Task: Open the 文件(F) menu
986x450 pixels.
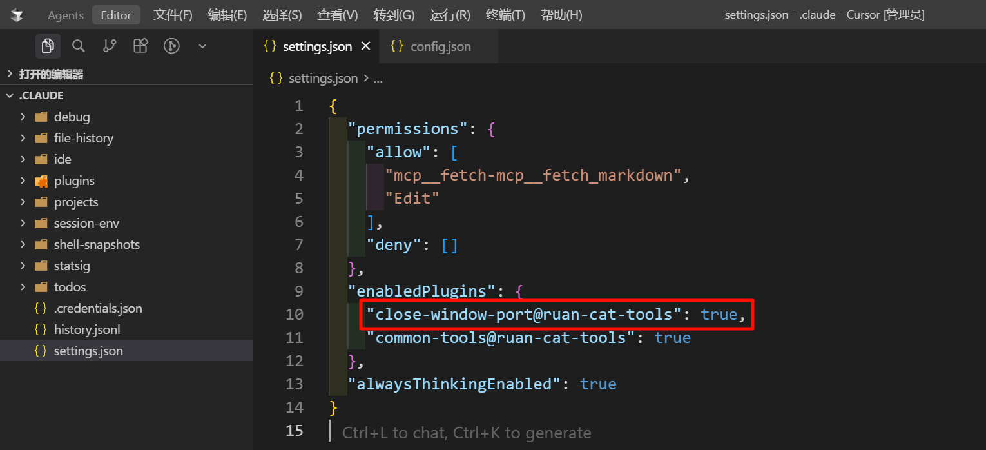Action: pos(173,15)
